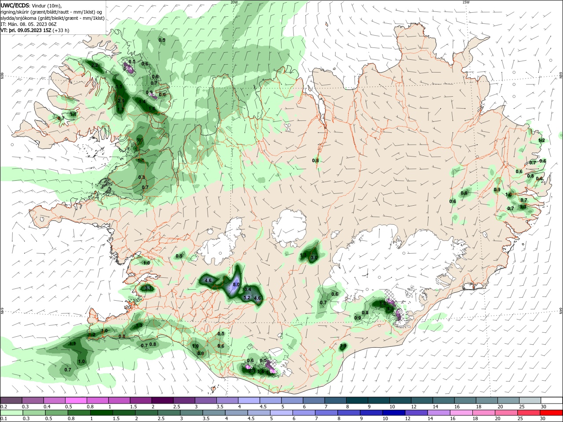Click the valid time 'VT: þri. 09.05.2023 15Z'
The height and width of the screenshot is (422, 563).
tap(26, 30)
